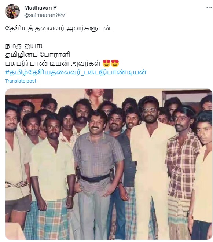Image resolution: width=213 pixels, height=242 pixels.
Task: Click the tweet line தமிழினப் போராளி
Action: [38, 55]
